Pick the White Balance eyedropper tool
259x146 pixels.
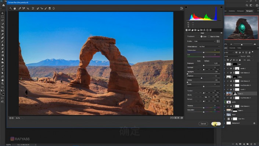pos(20,8)
